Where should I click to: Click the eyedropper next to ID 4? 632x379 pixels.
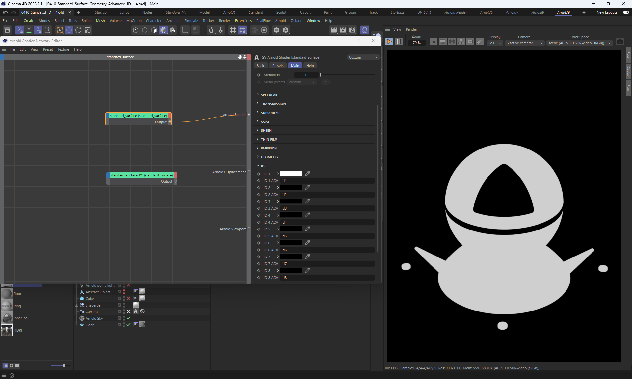click(x=307, y=215)
